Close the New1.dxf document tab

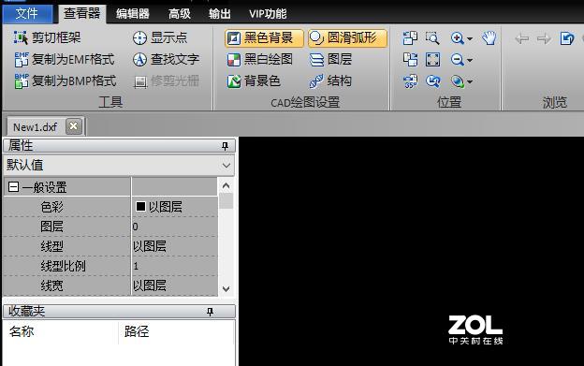[74, 126]
